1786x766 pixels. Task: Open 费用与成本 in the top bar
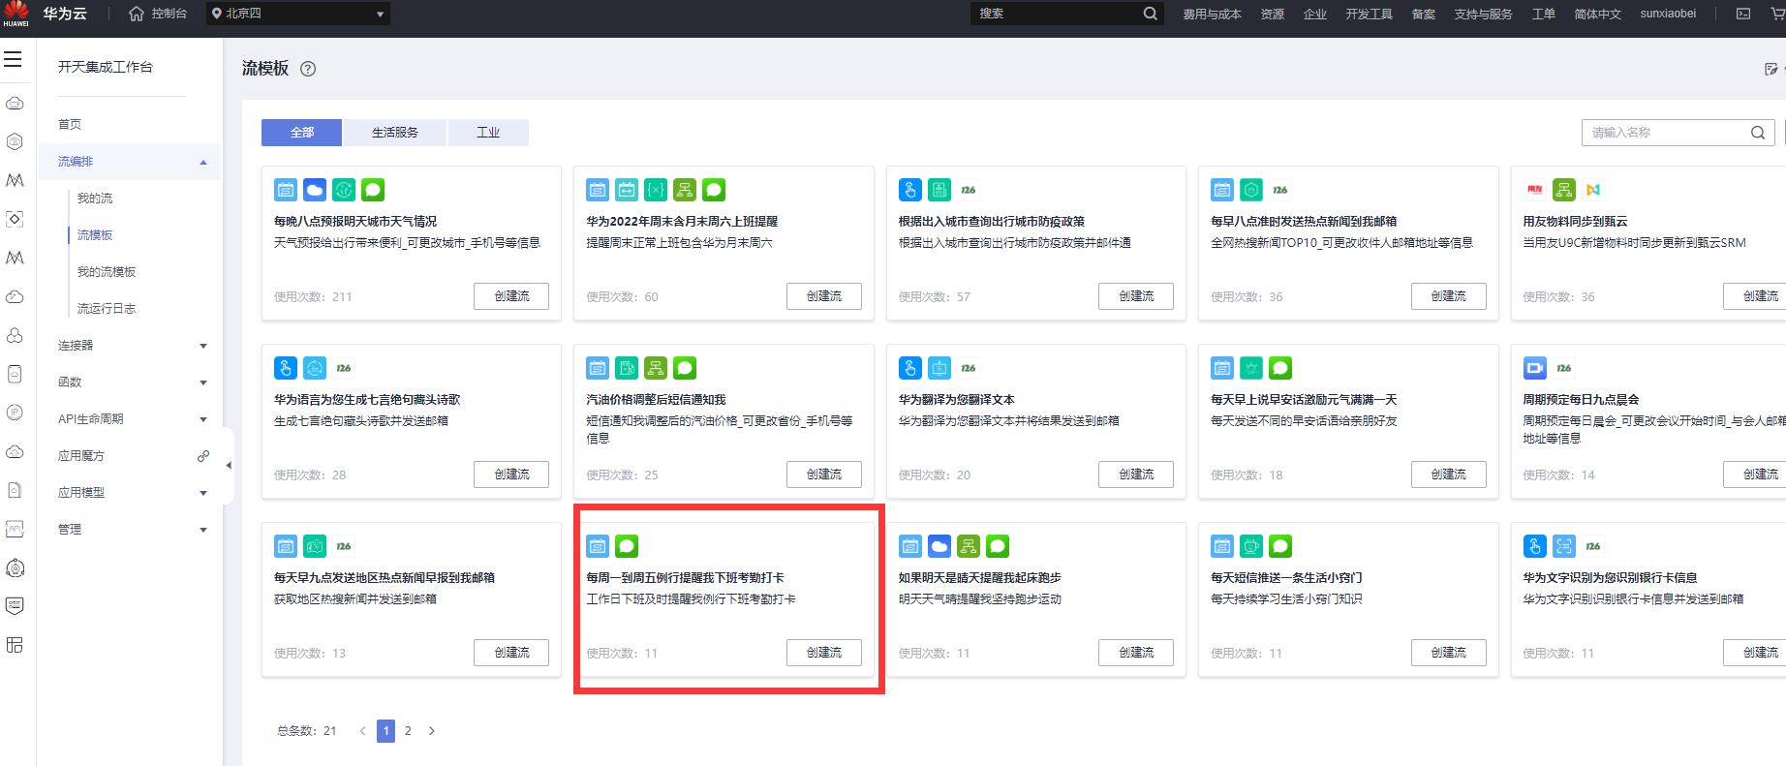1212,14
